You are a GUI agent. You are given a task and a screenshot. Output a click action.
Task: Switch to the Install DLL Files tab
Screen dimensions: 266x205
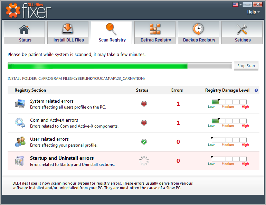(x=68, y=32)
